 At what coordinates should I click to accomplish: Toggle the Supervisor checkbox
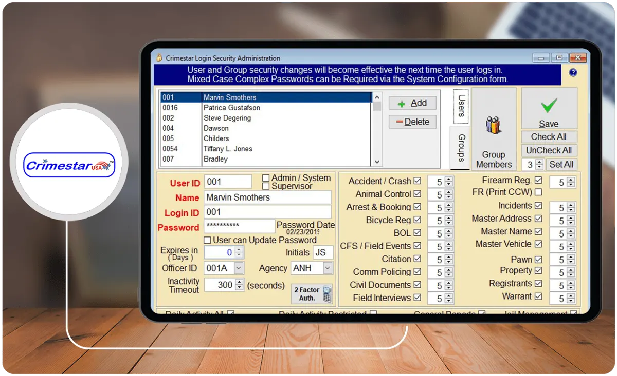coord(266,186)
